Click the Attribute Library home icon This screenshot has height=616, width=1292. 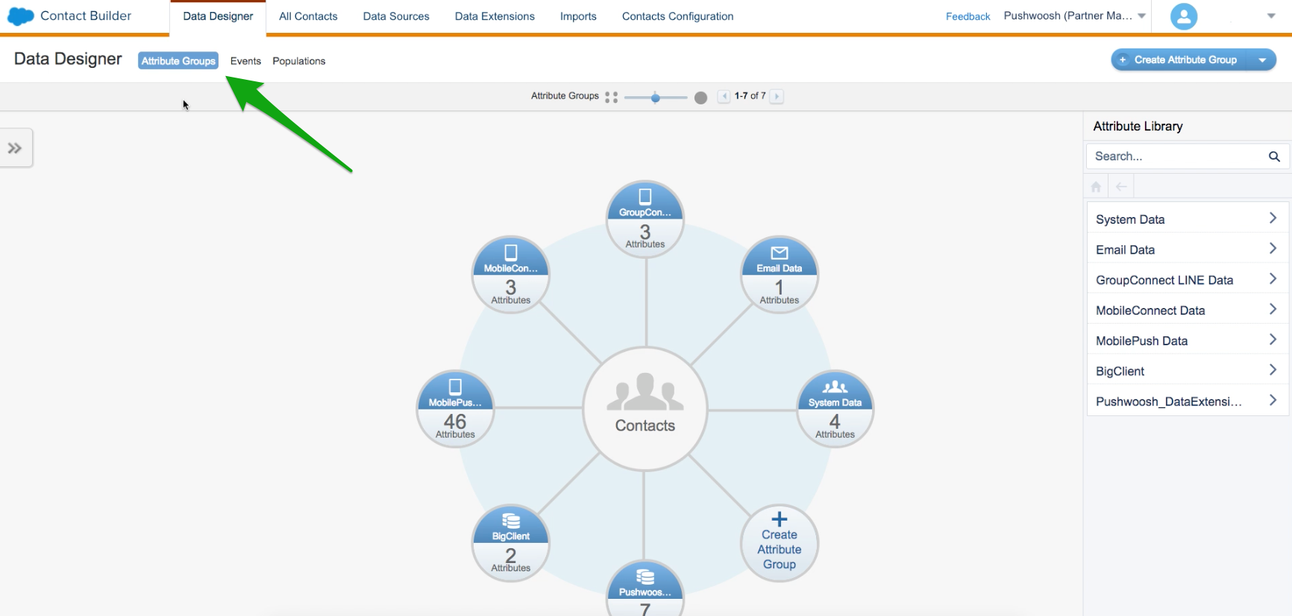click(x=1096, y=186)
